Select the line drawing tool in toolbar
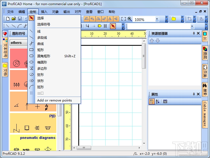The height and width of the screenshot is (158, 210). click(8, 26)
